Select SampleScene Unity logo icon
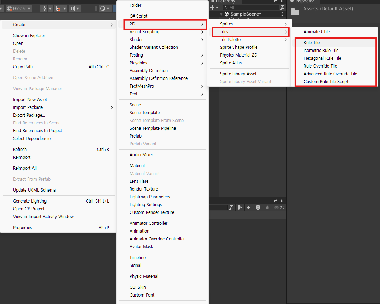380x304 pixels. (x=227, y=14)
